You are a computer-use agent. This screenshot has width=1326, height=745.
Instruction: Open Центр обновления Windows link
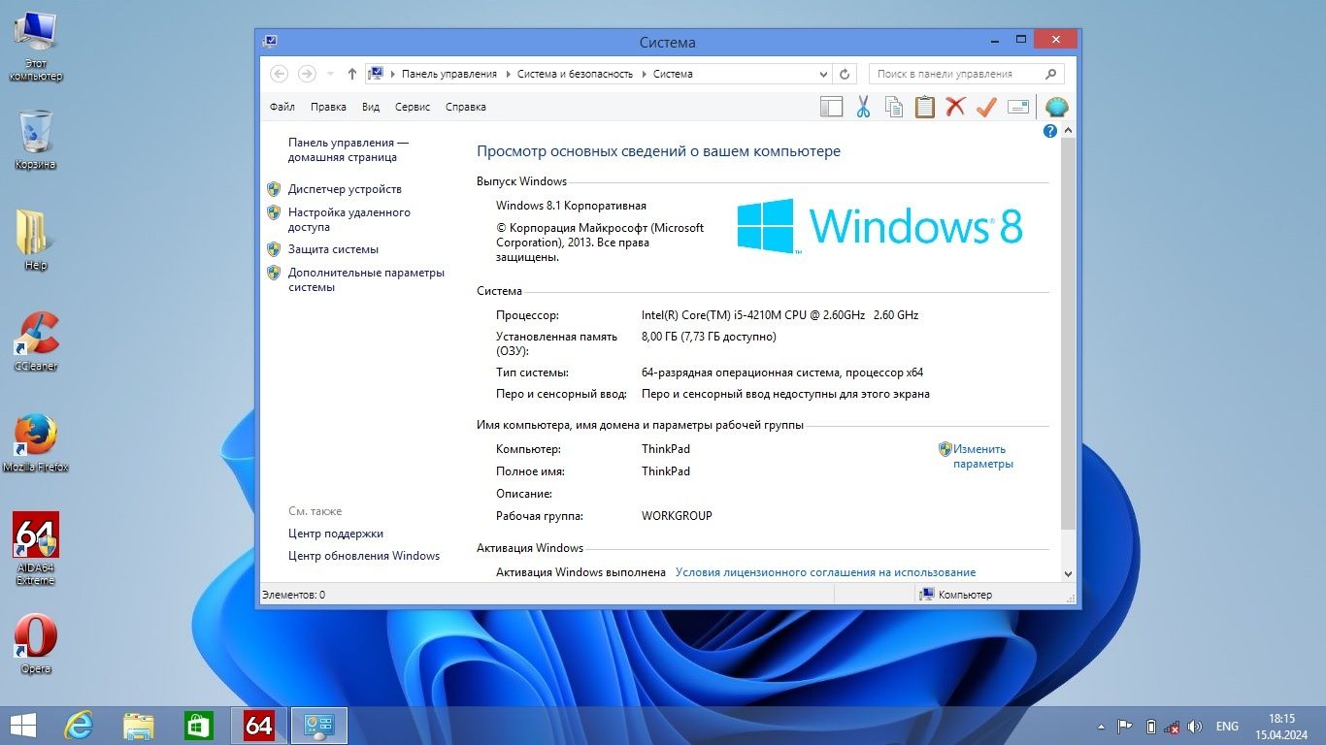pos(364,556)
